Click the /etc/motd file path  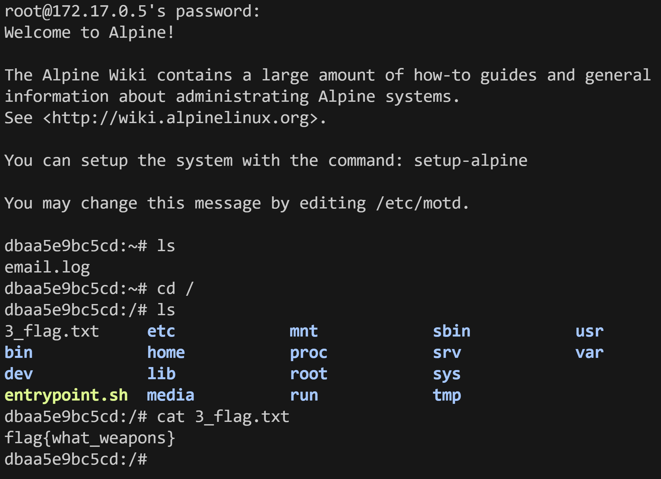tap(422, 204)
